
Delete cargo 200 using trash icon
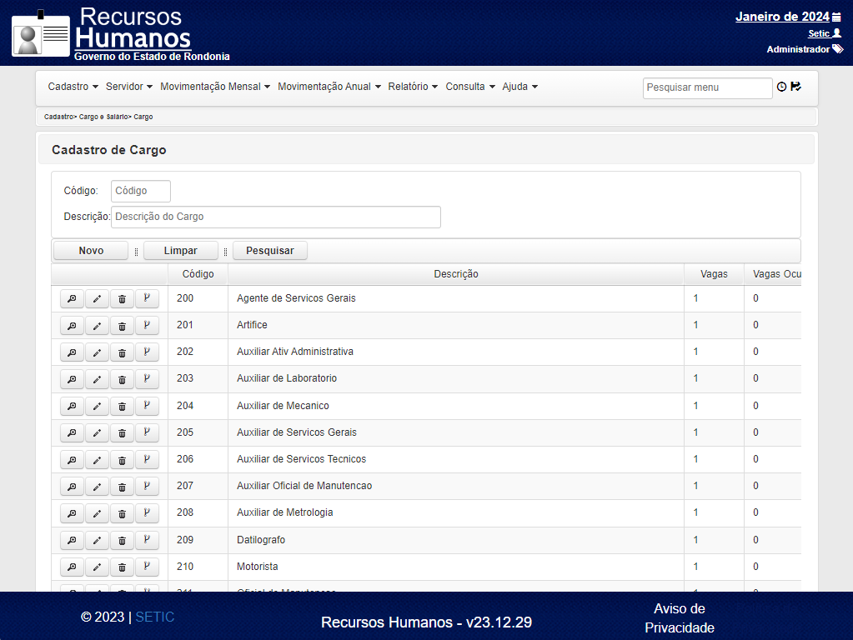coord(122,298)
